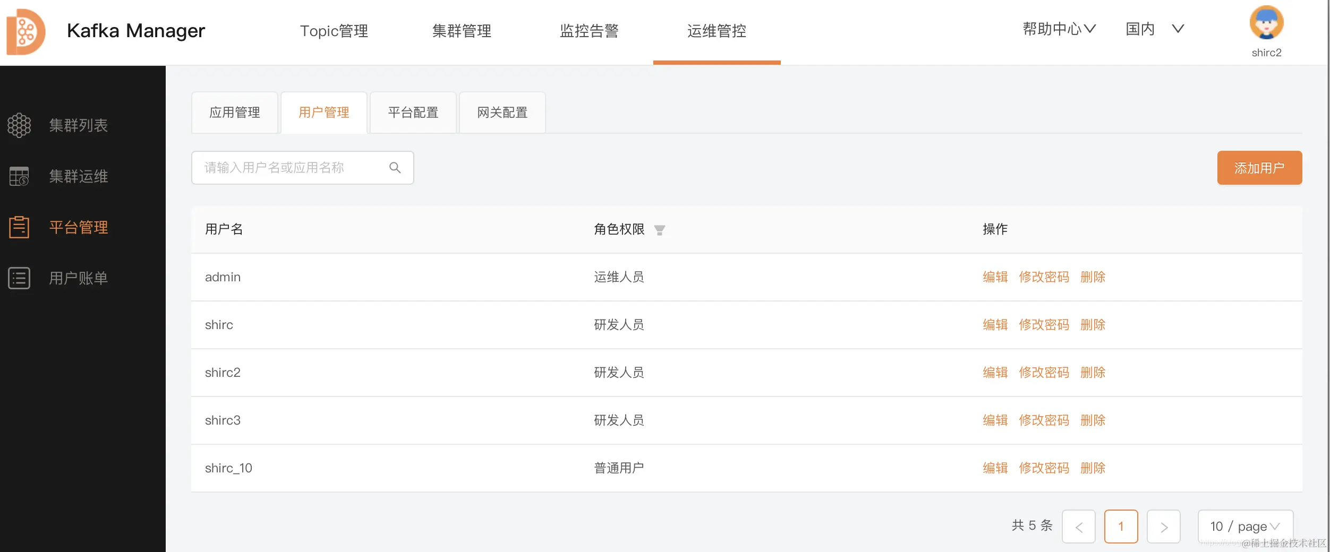Open the 10 / page size selector
1330x552 pixels.
(x=1246, y=527)
